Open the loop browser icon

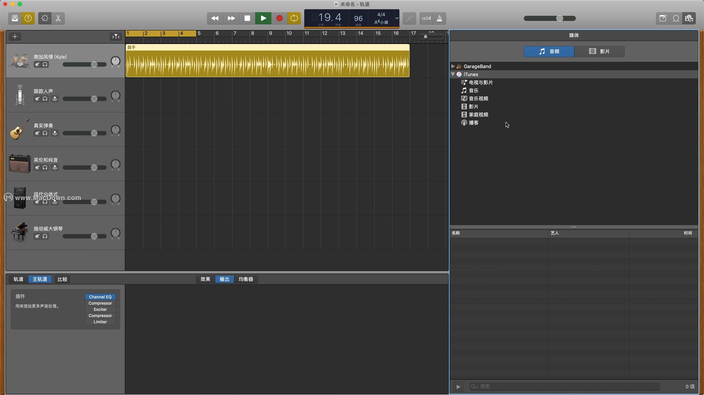click(x=676, y=18)
